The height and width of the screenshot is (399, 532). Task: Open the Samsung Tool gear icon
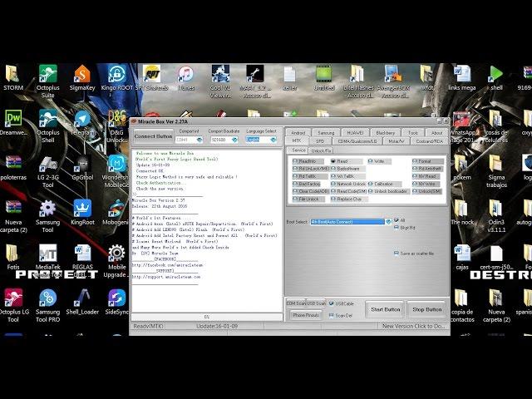(x=48, y=216)
